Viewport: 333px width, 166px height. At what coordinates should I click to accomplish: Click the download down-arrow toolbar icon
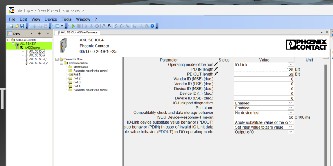(x=91, y=26)
